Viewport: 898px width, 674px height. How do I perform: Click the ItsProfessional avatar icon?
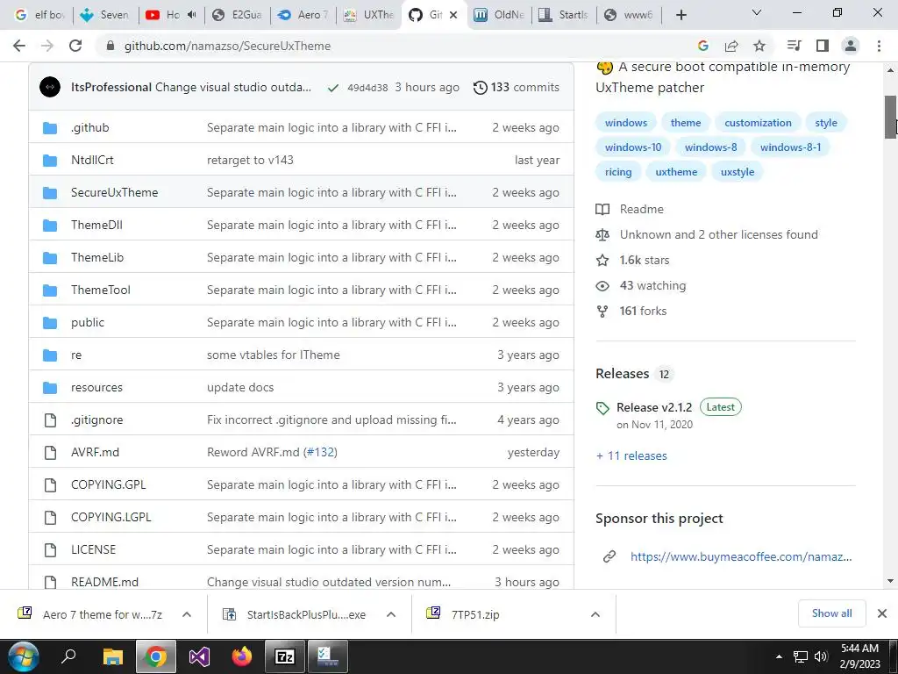click(x=50, y=87)
